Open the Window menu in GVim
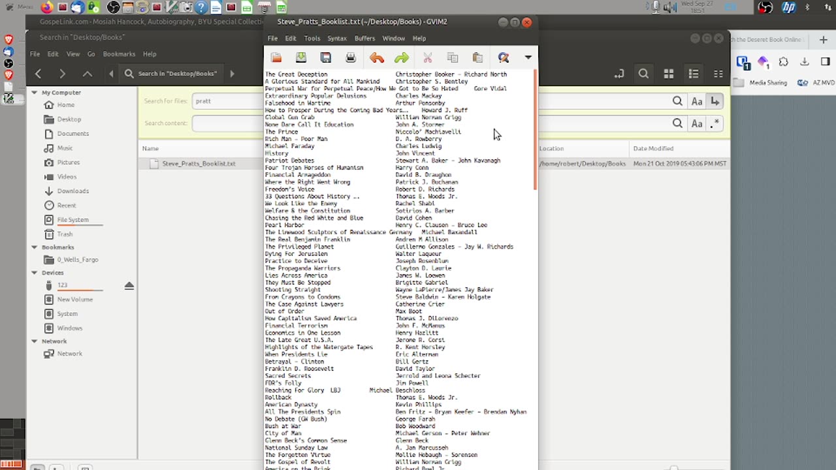 tap(394, 39)
